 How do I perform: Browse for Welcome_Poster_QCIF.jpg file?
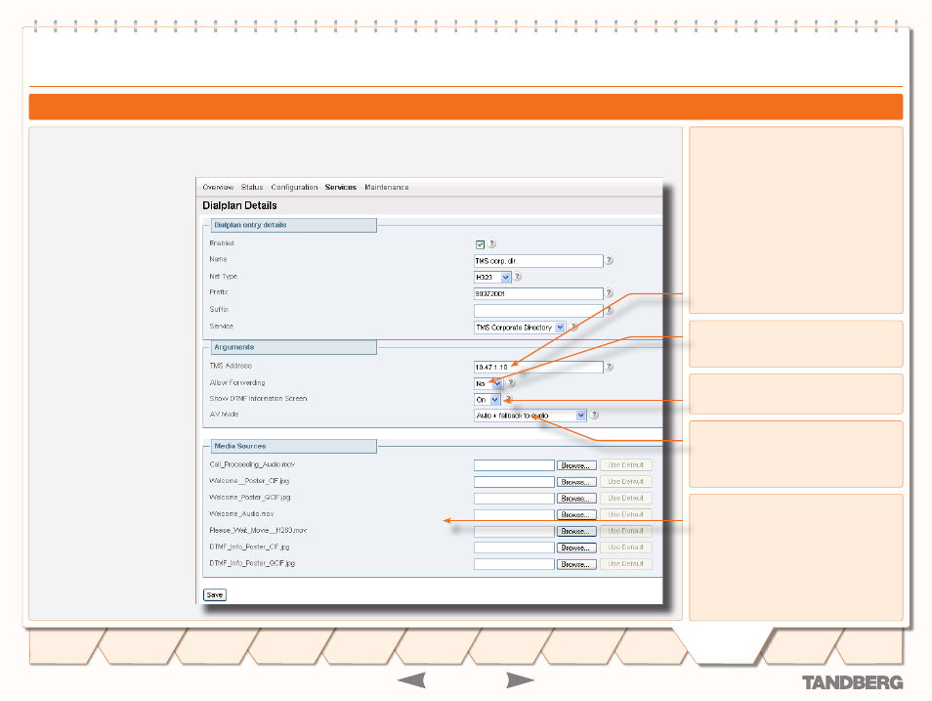[x=576, y=498]
